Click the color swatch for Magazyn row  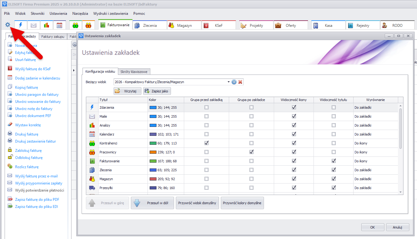point(153,179)
